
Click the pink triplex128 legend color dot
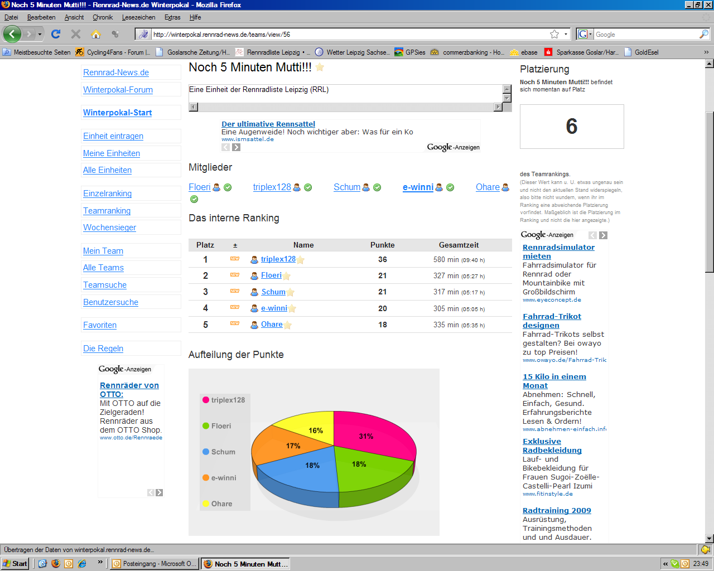coord(206,400)
